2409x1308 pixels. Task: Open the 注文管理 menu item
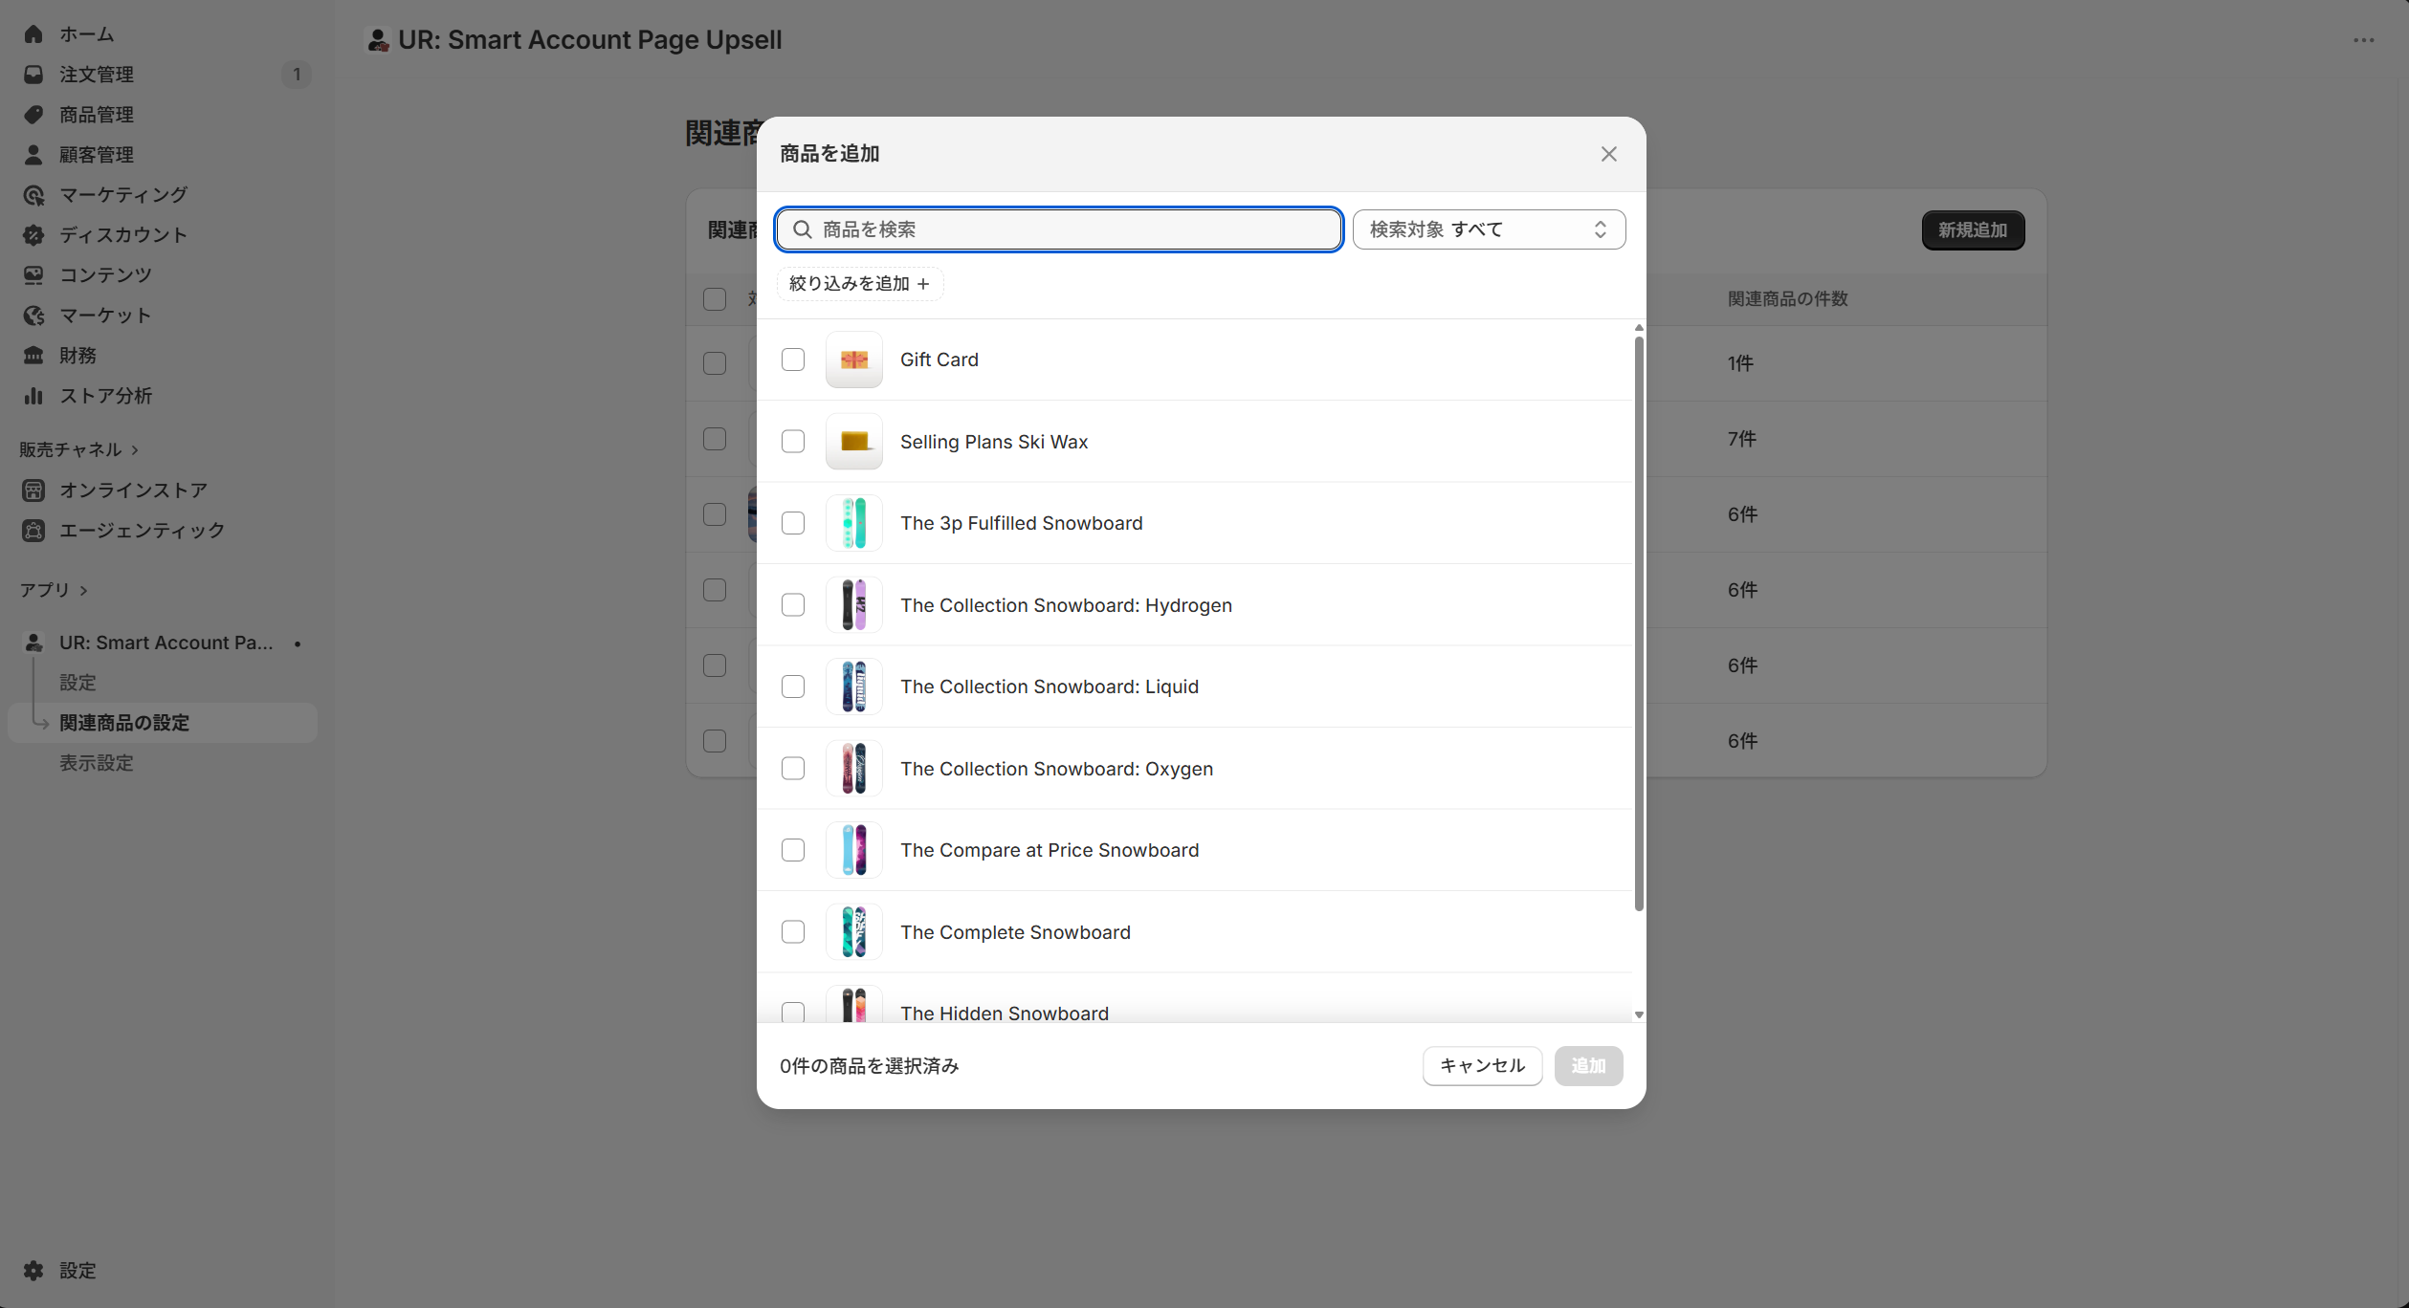(163, 75)
